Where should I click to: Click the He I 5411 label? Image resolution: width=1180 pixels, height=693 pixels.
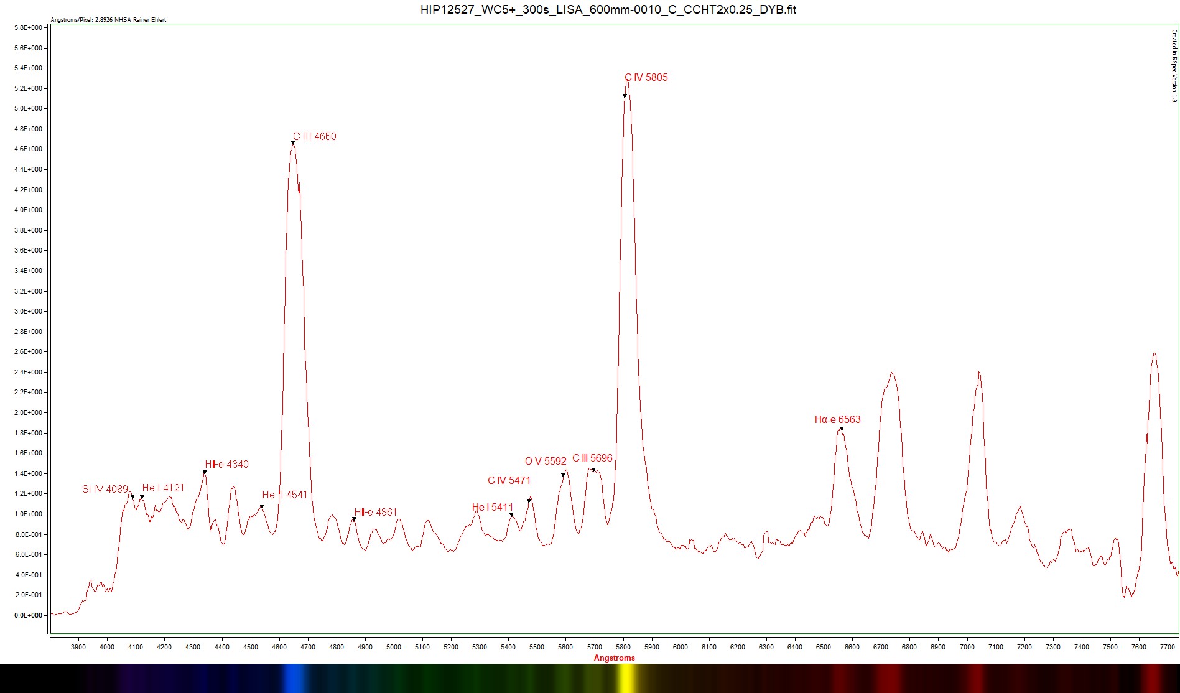[x=493, y=508]
